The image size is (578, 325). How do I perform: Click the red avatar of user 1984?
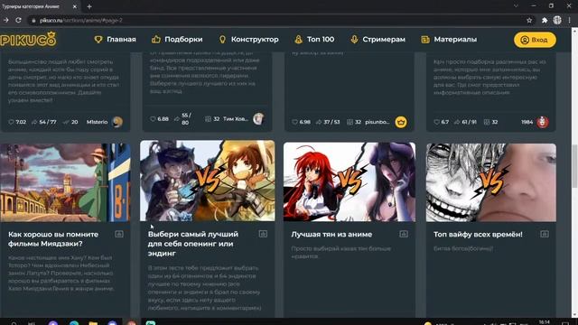point(542,122)
